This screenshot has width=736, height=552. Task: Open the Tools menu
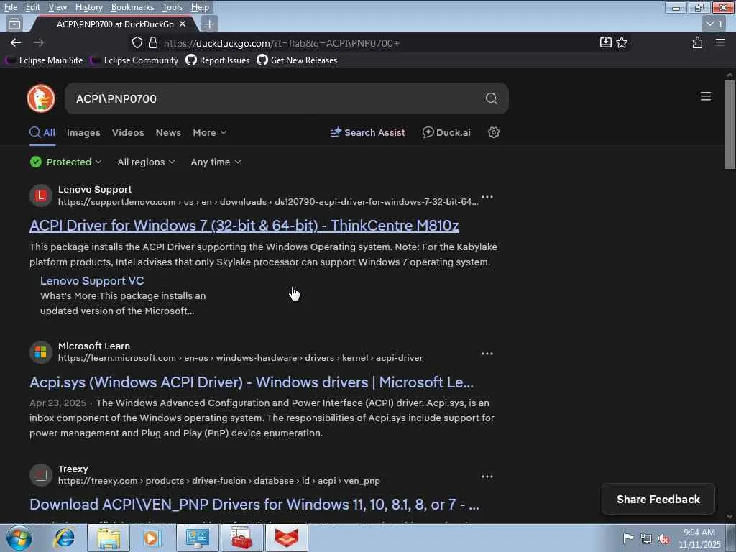tap(172, 7)
